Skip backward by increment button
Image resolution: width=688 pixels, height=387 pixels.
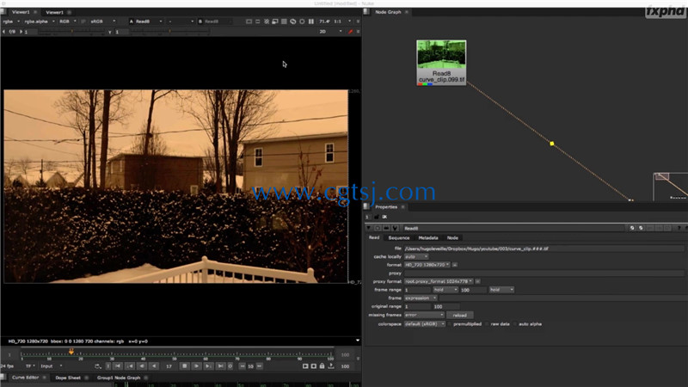click(242, 366)
